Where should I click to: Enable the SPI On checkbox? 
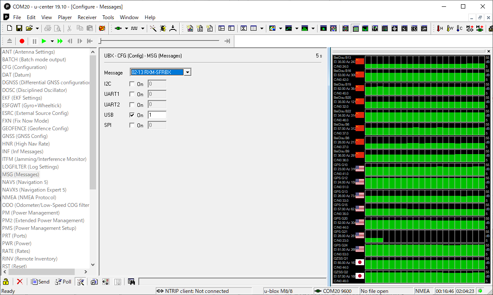132,126
